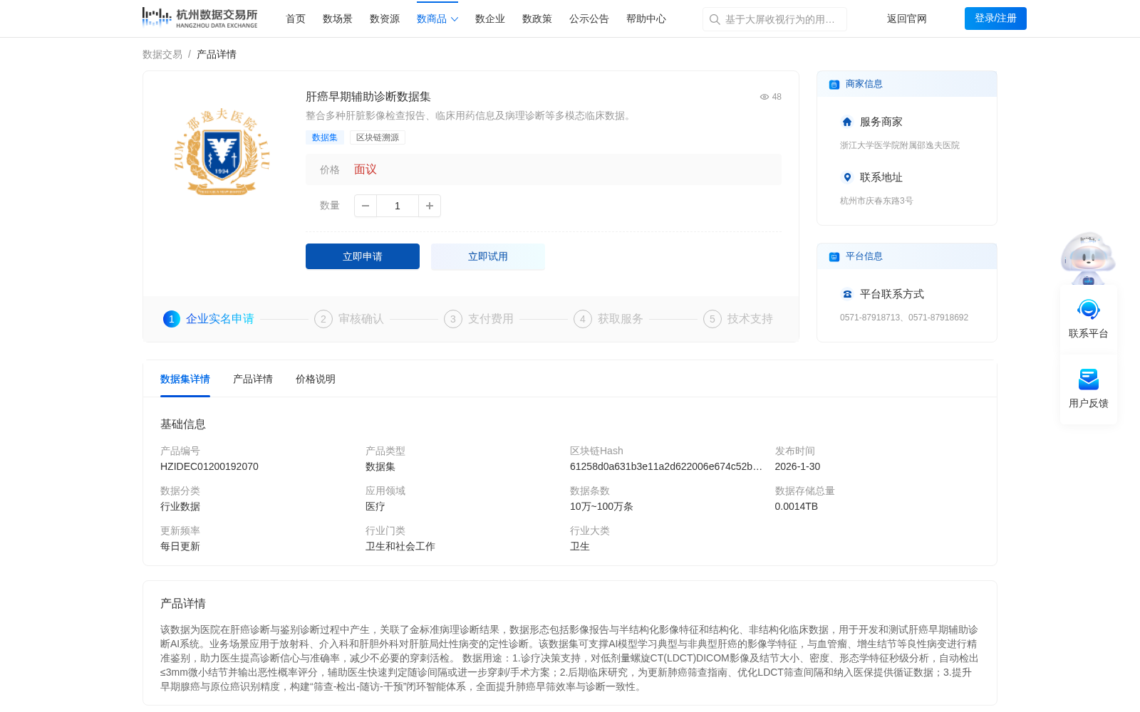The image size is (1140, 712).
Task: Click the 卫生和社会工作 value
Action: 400,546
